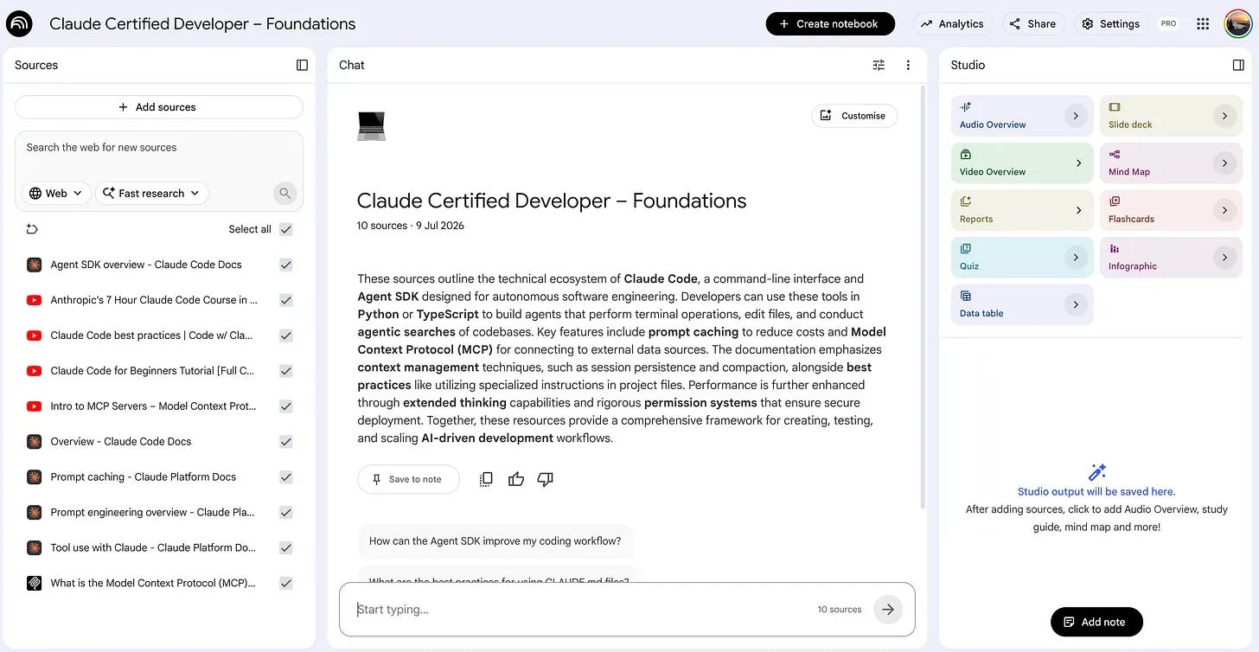
Task: Give thumbs up to summary
Action: [x=516, y=479]
